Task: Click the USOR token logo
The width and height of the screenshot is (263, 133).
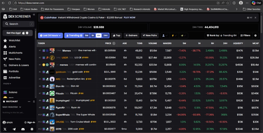Action: coord(52,57)
